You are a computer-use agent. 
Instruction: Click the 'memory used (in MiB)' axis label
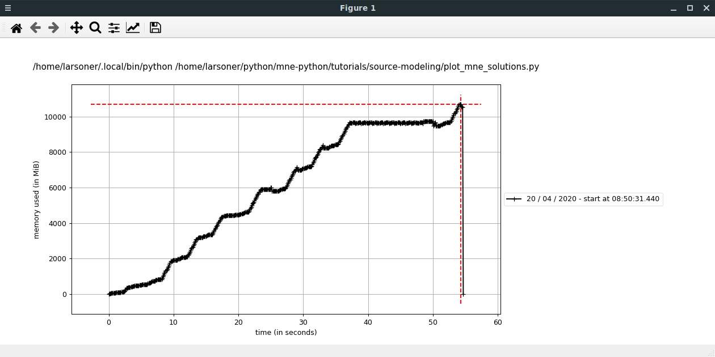click(x=37, y=199)
